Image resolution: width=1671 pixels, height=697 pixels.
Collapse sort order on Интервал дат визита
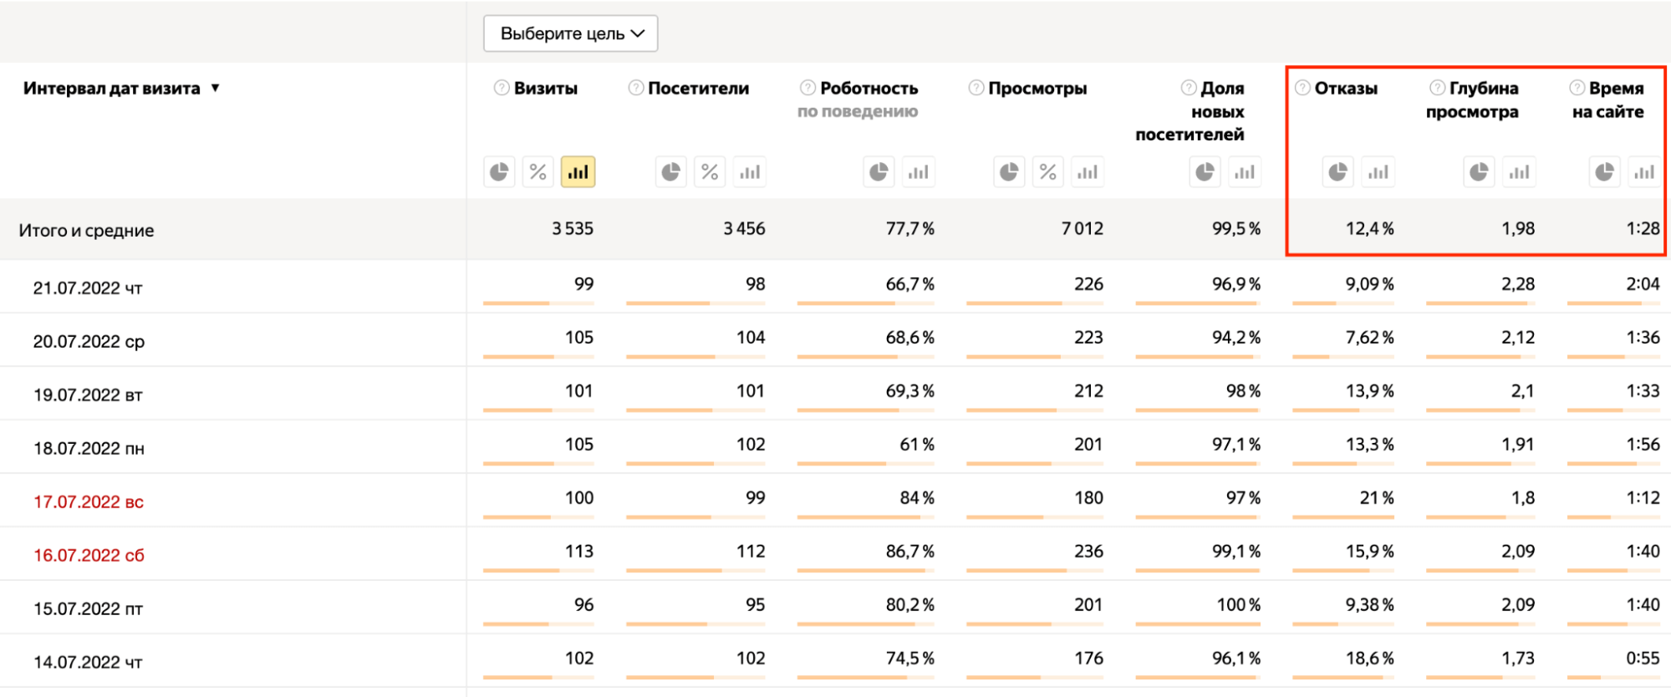click(x=217, y=87)
